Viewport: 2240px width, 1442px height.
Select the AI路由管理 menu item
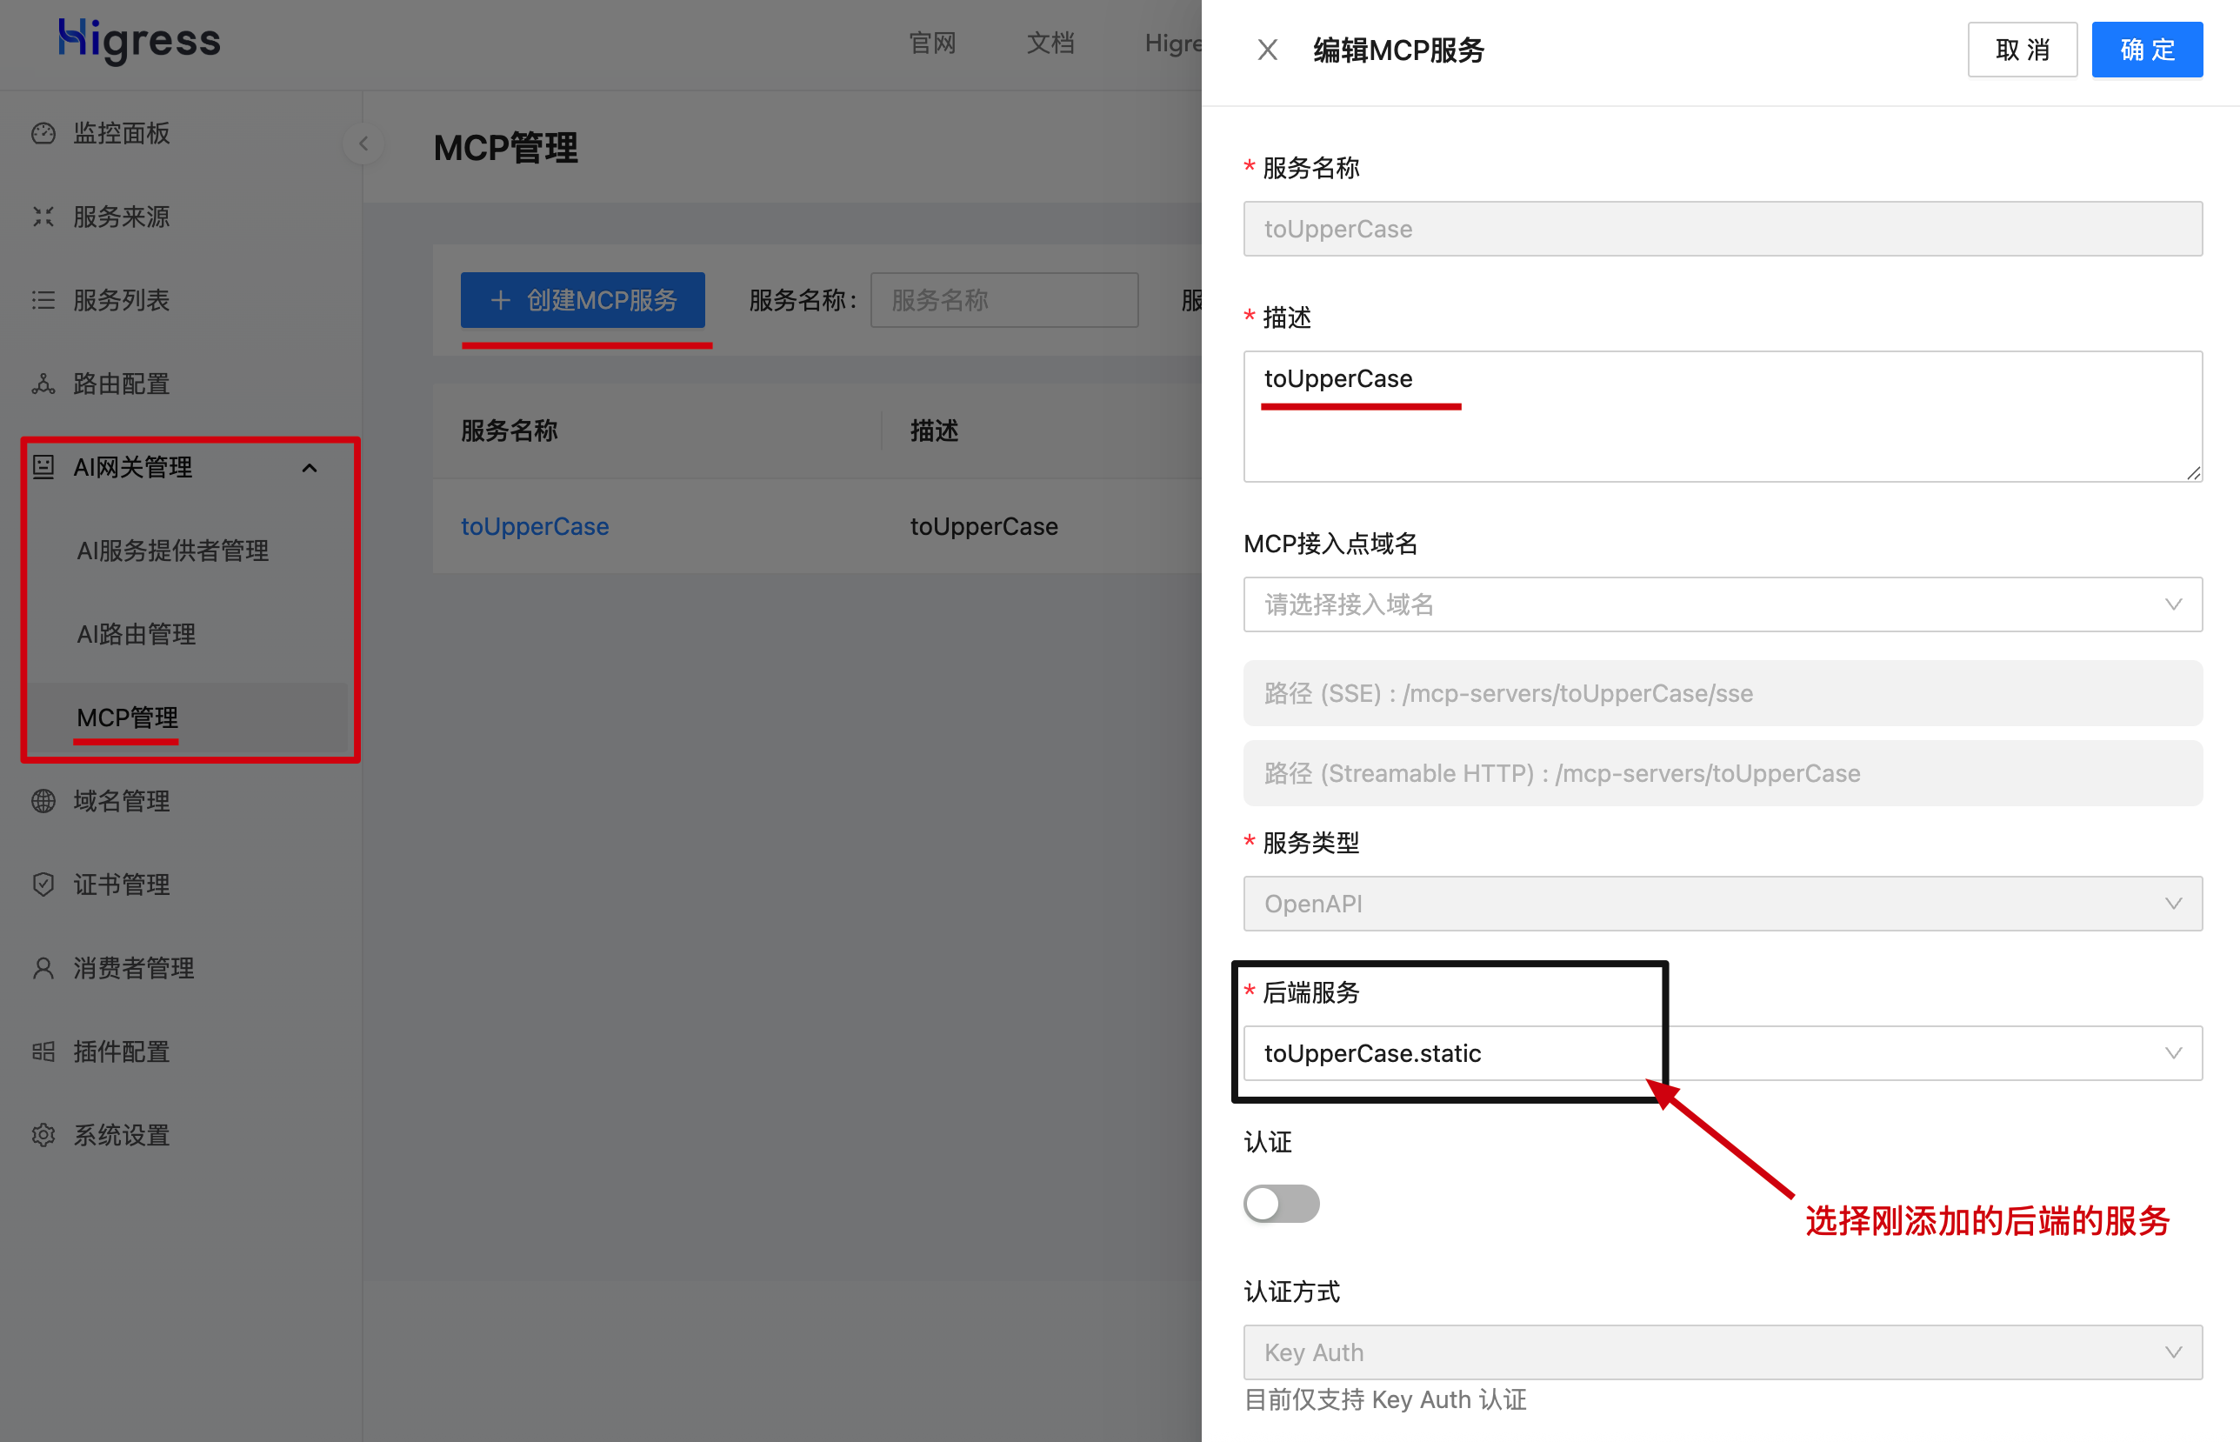click(137, 635)
